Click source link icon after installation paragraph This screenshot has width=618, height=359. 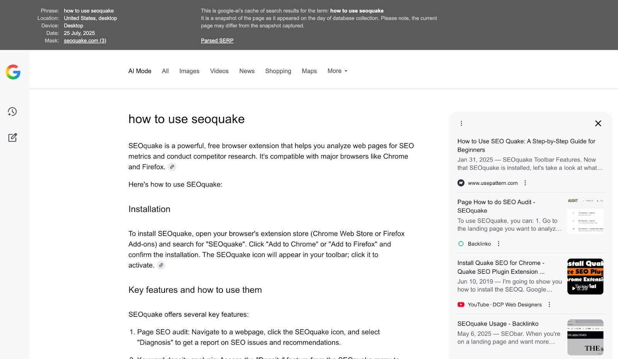pyautogui.click(x=161, y=265)
